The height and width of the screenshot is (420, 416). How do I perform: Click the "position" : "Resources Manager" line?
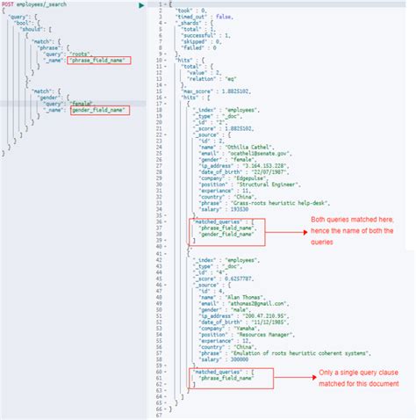point(247,335)
